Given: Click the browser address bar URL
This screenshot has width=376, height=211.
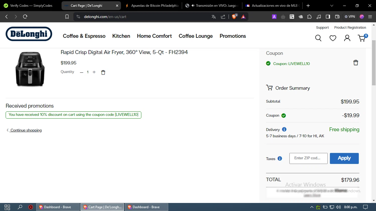Looking at the screenshot, I should click(105, 17).
